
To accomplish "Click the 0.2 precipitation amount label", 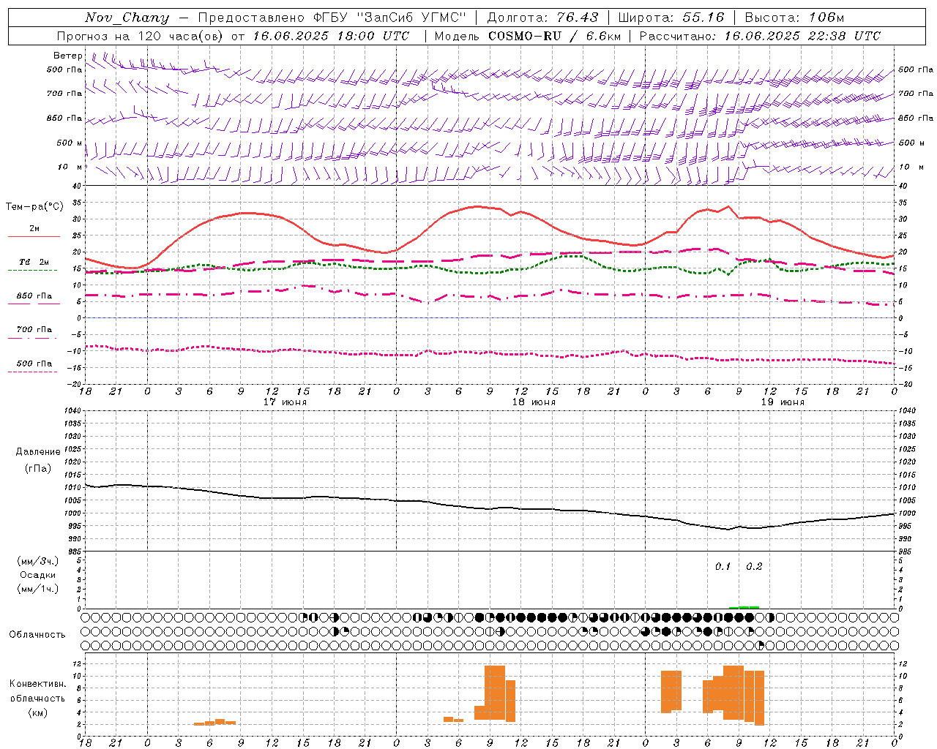I will pyautogui.click(x=754, y=566).
